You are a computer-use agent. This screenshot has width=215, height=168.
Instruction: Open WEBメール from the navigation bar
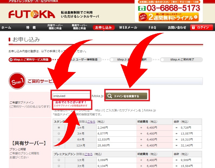pyautogui.click(x=128, y=28)
